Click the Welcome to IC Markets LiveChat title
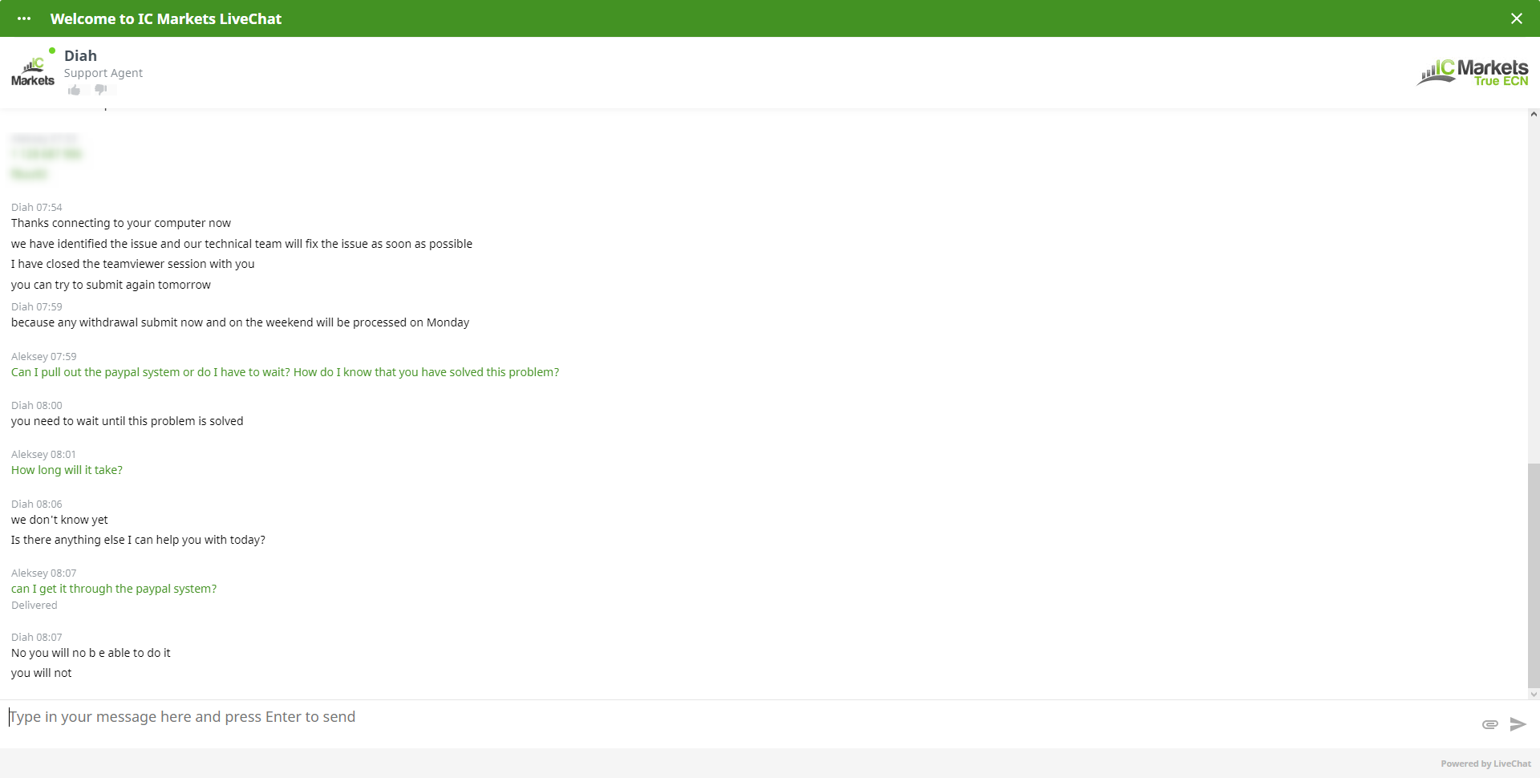This screenshot has width=1540, height=778. coord(166,18)
